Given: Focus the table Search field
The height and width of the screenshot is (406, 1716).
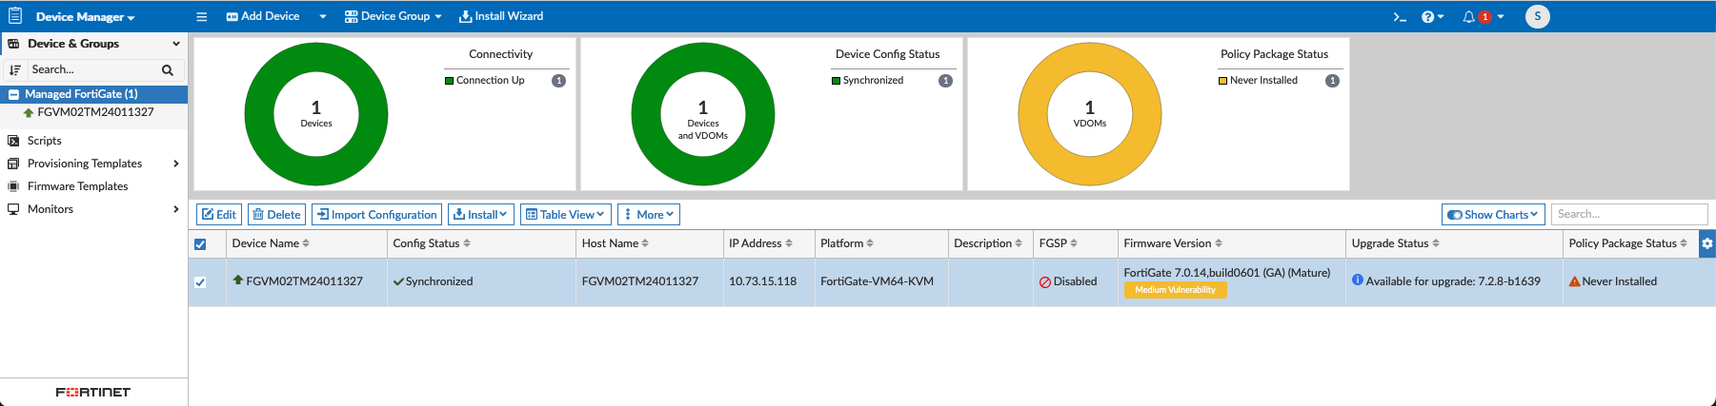Looking at the screenshot, I should pos(1629,215).
